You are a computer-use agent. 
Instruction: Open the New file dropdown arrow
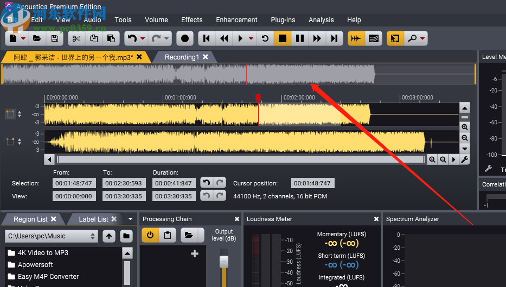click(23, 38)
